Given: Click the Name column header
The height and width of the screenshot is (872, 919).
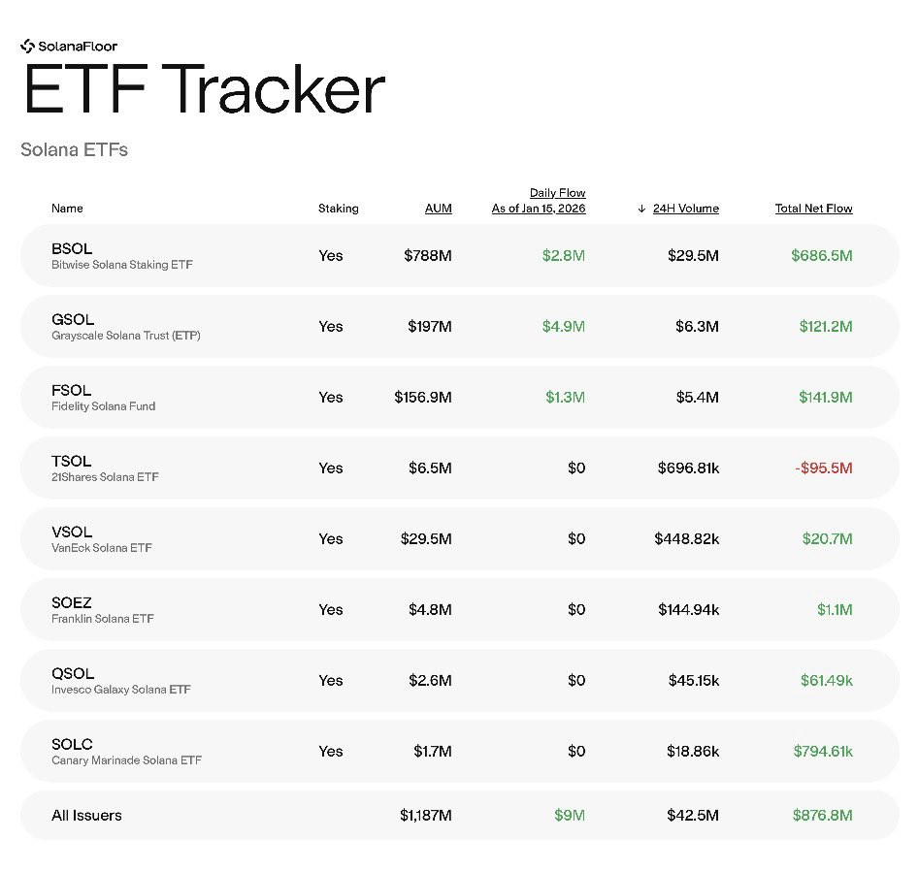Looking at the screenshot, I should coord(67,208).
